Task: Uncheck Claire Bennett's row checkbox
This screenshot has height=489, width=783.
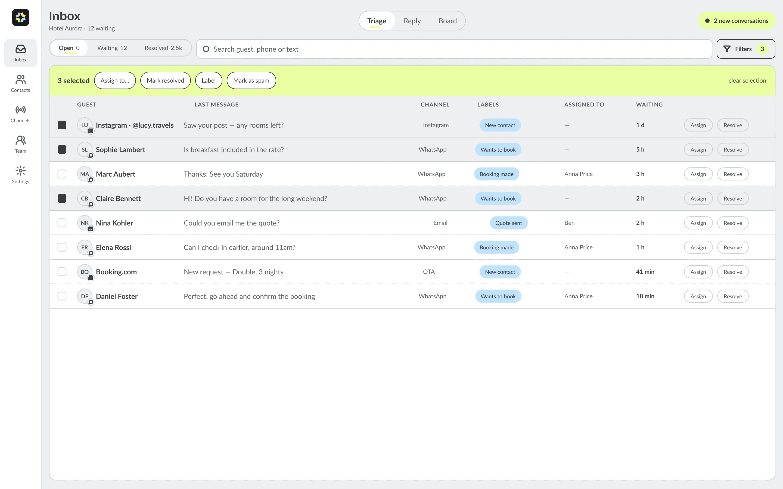Action: click(62, 198)
